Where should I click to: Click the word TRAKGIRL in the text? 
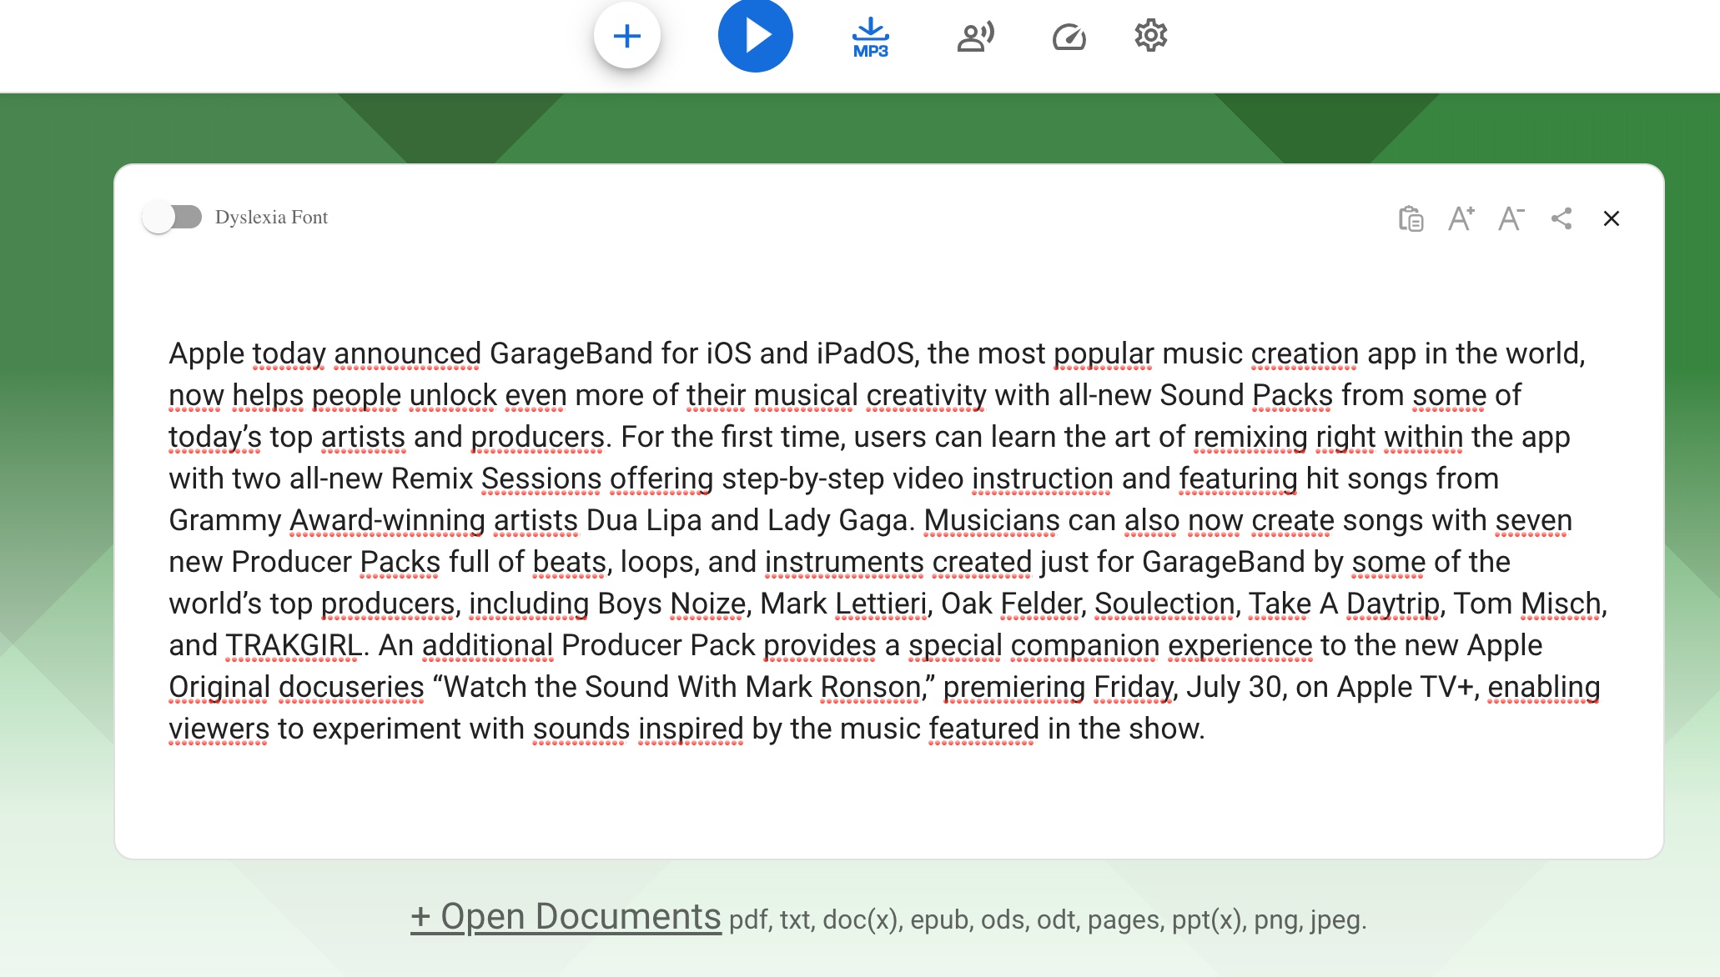[x=294, y=645]
